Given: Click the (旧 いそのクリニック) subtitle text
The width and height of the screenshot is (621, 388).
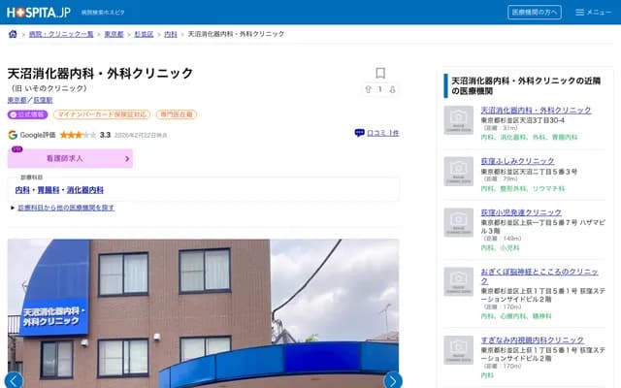Looking at the screenshot, I should coord(49,88).
